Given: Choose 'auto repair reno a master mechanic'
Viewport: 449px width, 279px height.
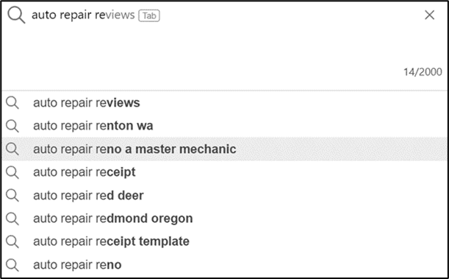Looking at the screenshot, I should click(225, 149).
